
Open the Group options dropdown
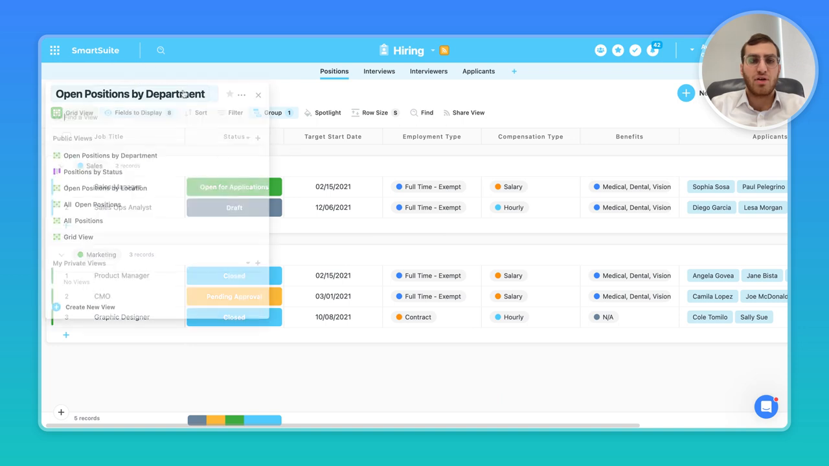click(x=273, y=113)
